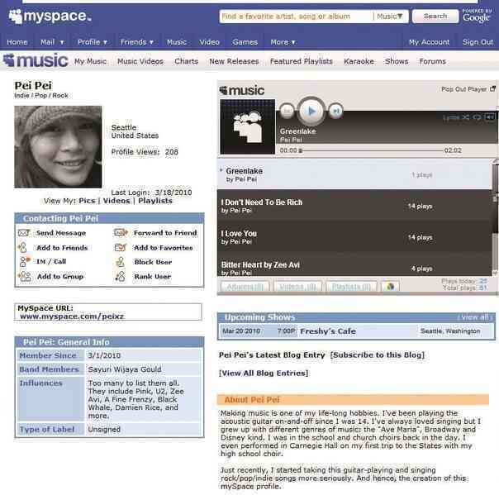Open the Music Videos tab
Viewport: 499px width, 495px height.
[140, 61]
